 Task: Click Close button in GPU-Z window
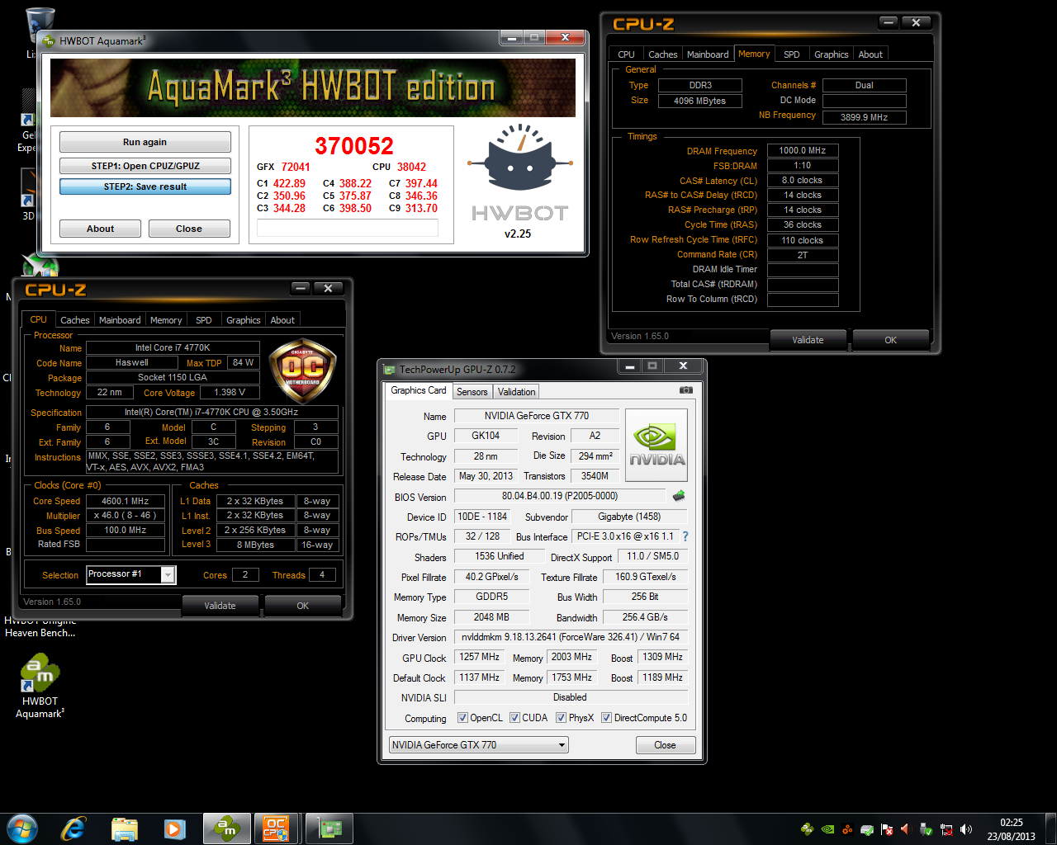[x=665, y=745]
